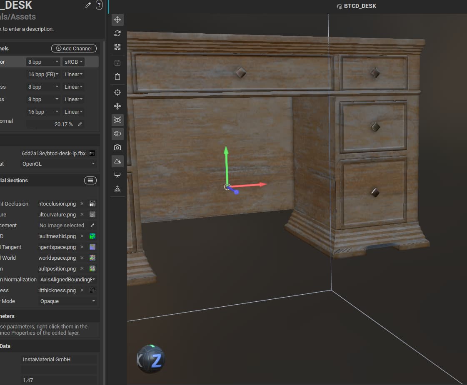Open the 16 bpp (FR) bit depth dropdown
Screen dimensions: 467x385
[x=43, y=74]
